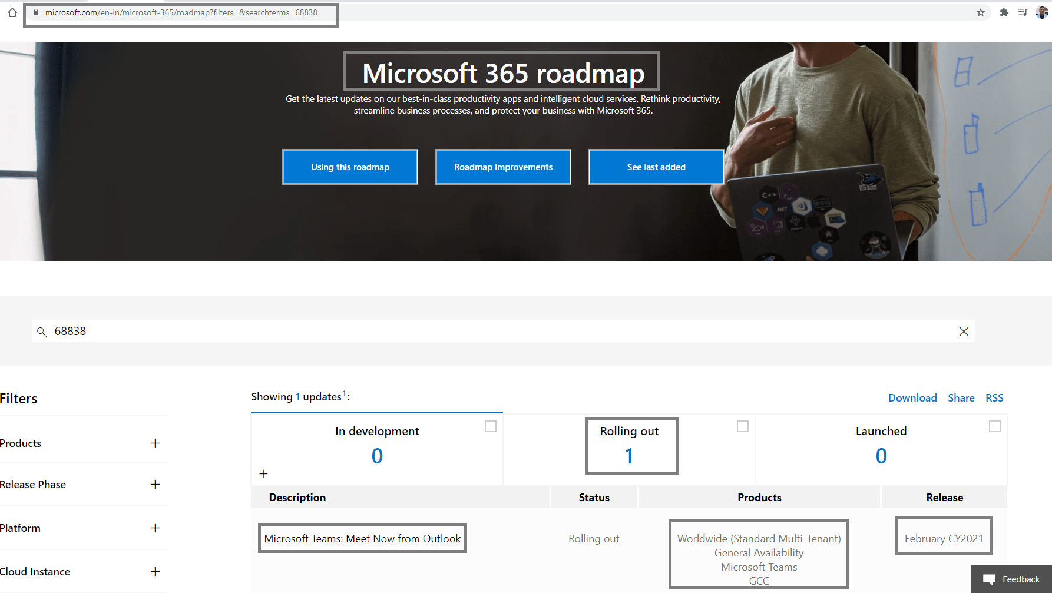The width and height of the screenshot is (1052, 593).
Task: Expand the Release Phase filter
Action: coord(156,485)
